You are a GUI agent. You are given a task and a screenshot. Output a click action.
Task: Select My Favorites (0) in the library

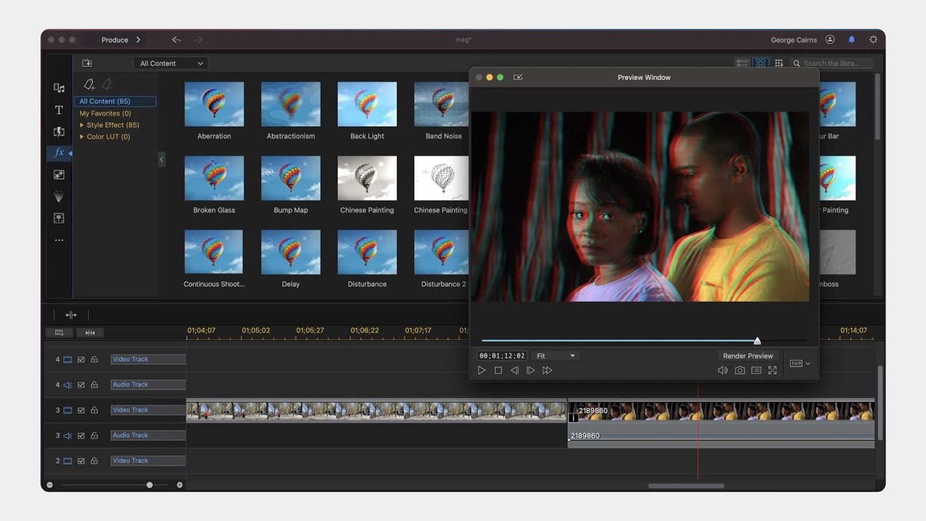coord(105,113)
